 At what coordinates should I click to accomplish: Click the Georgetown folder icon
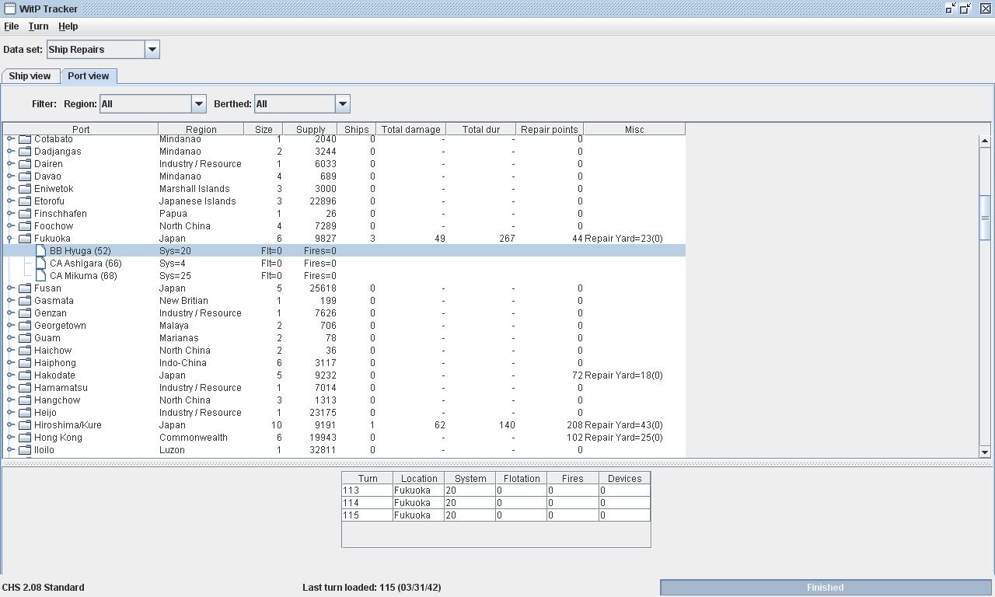tap(25, 326)
